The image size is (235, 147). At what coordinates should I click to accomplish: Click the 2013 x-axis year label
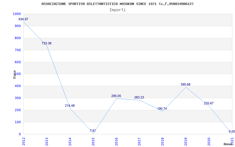pos(47,142)
